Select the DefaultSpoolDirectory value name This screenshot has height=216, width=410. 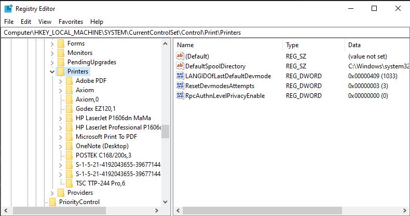[x=215, y=66]
